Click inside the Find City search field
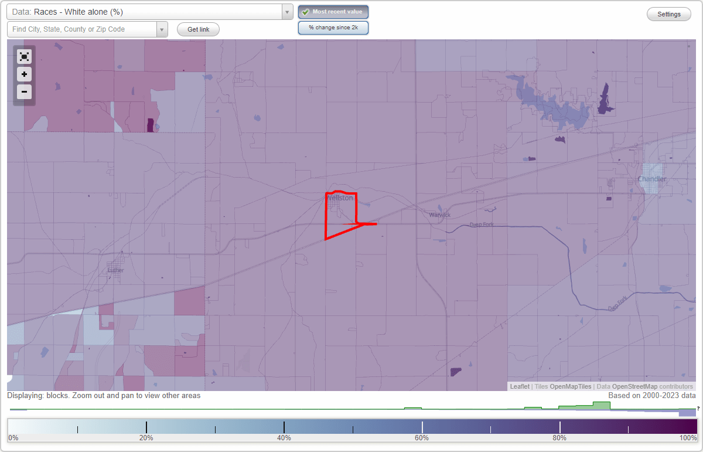 [x=82, y=29]
